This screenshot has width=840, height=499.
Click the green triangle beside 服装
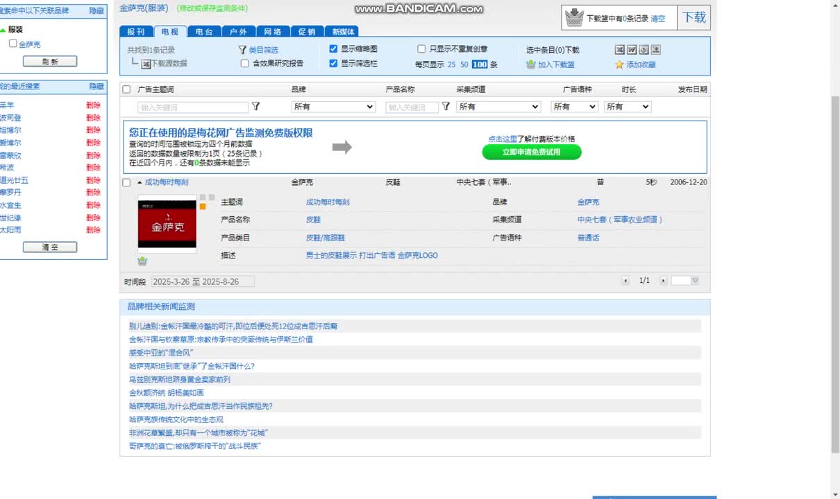tap(3, 30)
